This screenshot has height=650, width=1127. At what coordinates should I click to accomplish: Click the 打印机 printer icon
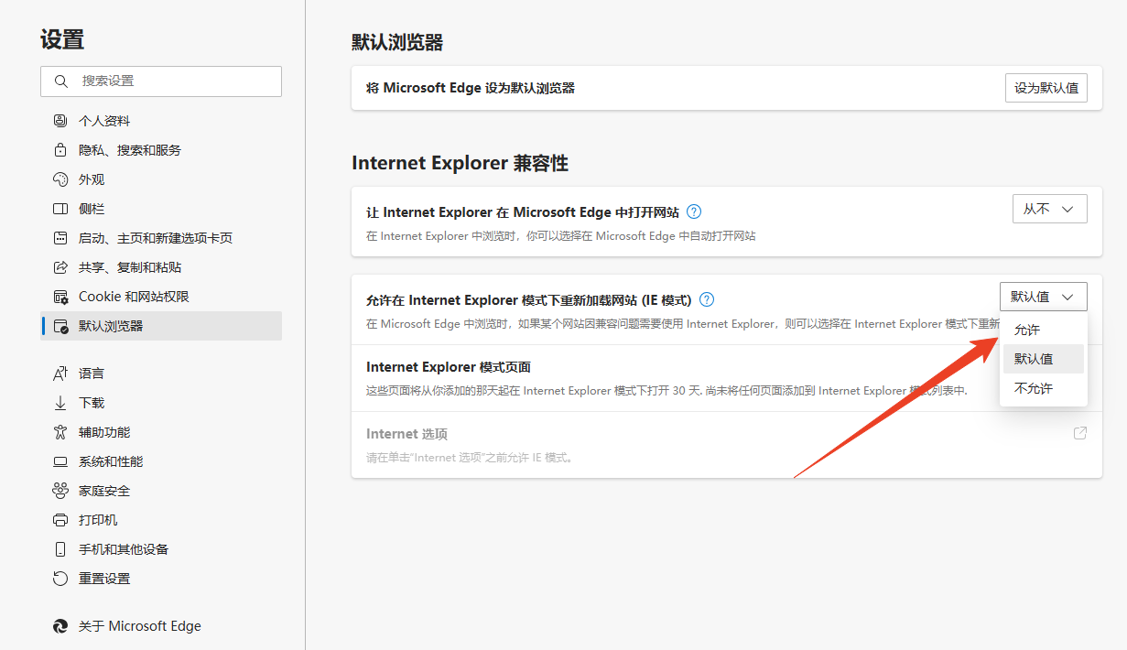60,520
